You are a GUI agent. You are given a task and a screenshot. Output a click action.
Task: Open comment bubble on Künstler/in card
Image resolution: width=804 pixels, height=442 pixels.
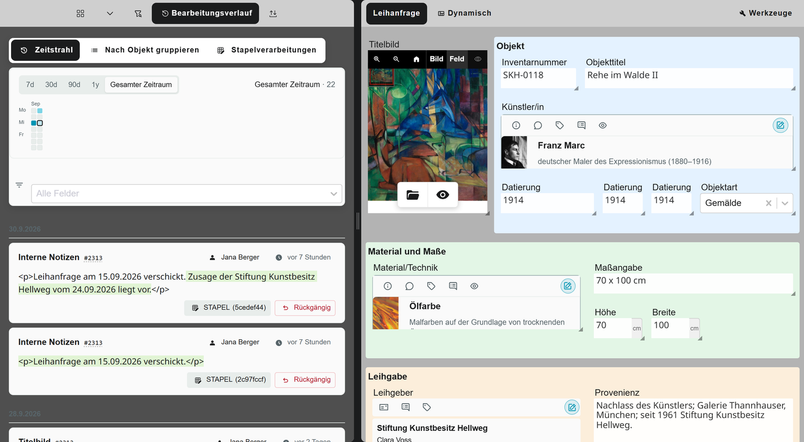[x=538, y=125]
